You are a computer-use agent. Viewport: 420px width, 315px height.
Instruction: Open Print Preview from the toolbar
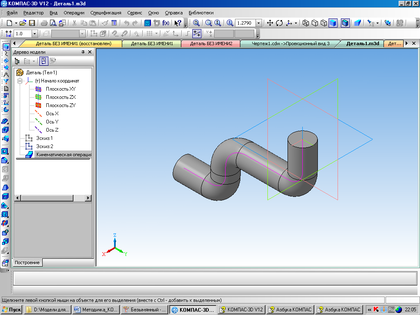pyautogui.click(x=53, y=23)
